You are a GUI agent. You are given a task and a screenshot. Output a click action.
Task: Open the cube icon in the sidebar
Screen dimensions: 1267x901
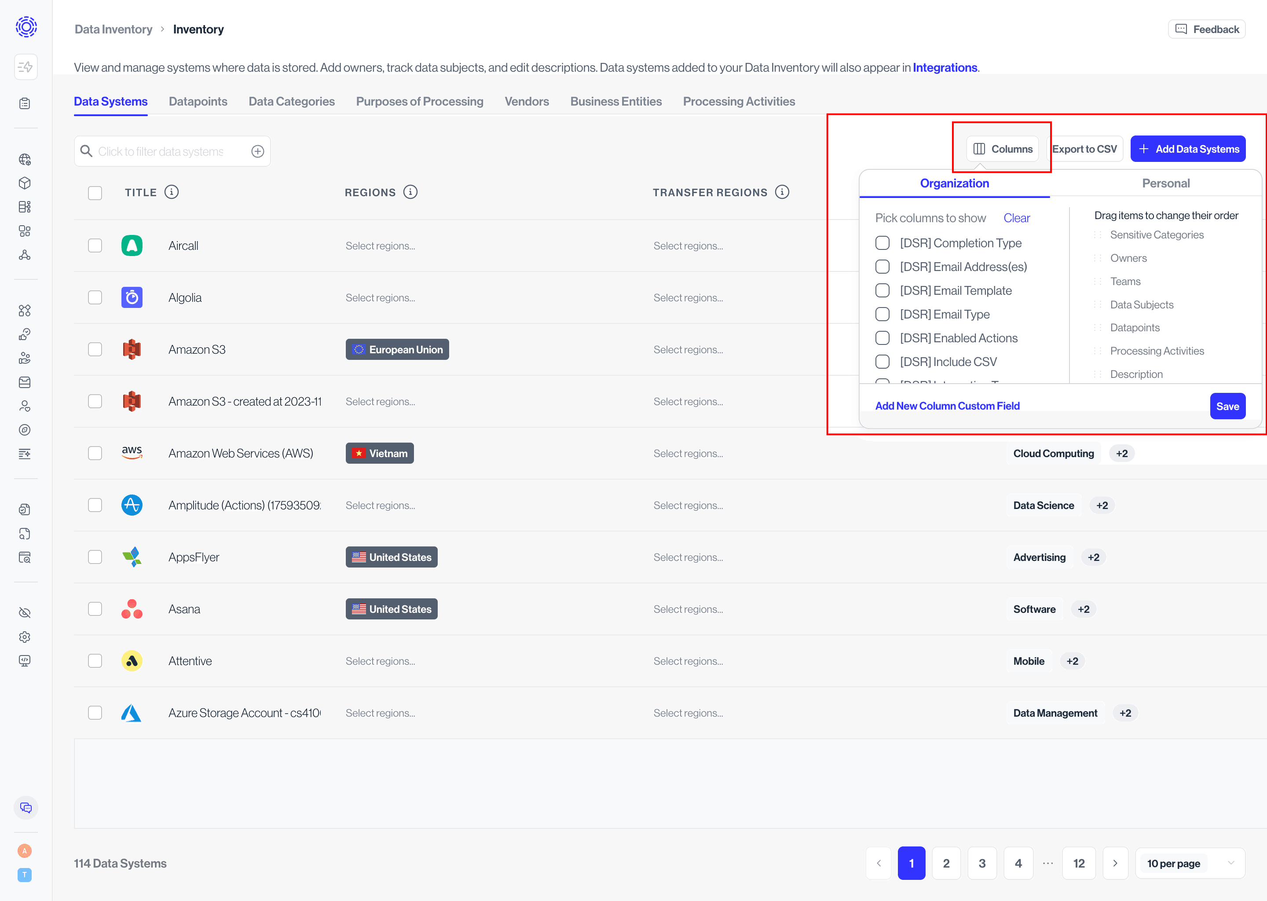click(25, 183)
